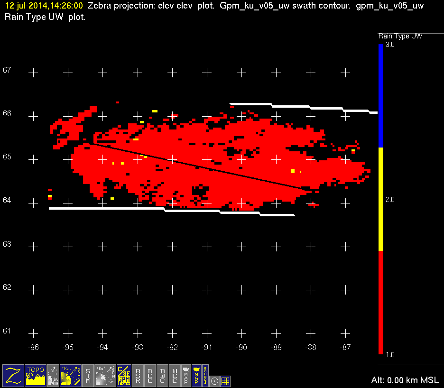Click the Zebra Z logo icon
Image resolution: width=444 pixels, height=388 pixels.
[x=13, y=375]
